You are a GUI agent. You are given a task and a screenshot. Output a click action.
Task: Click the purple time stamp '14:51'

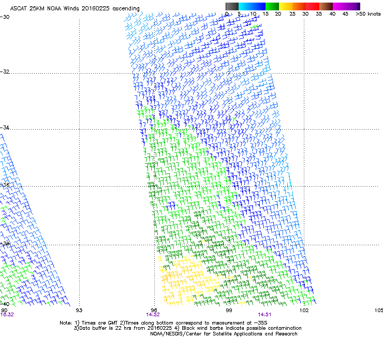264,315
